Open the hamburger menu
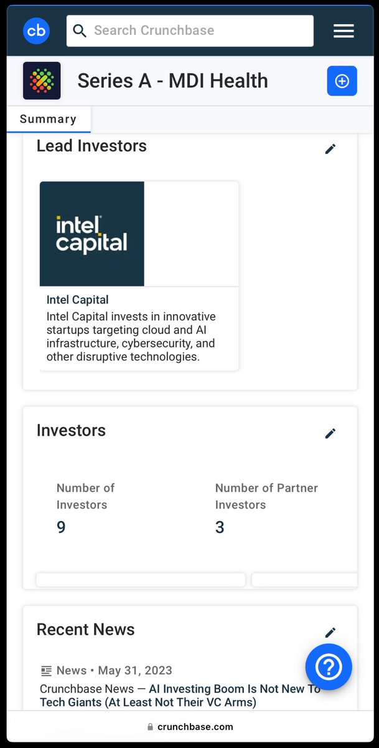 344,31
